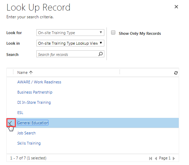Image resolution: width=189 pixels, height=165 pixels.
Task: Pick the Job Search record
Action: 26,133
